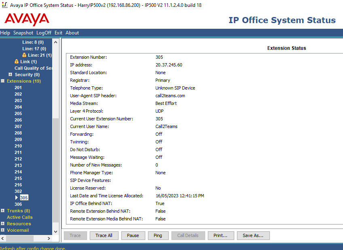Select extension 302 in the tree

pyautogui.click(x=18, y=191)
